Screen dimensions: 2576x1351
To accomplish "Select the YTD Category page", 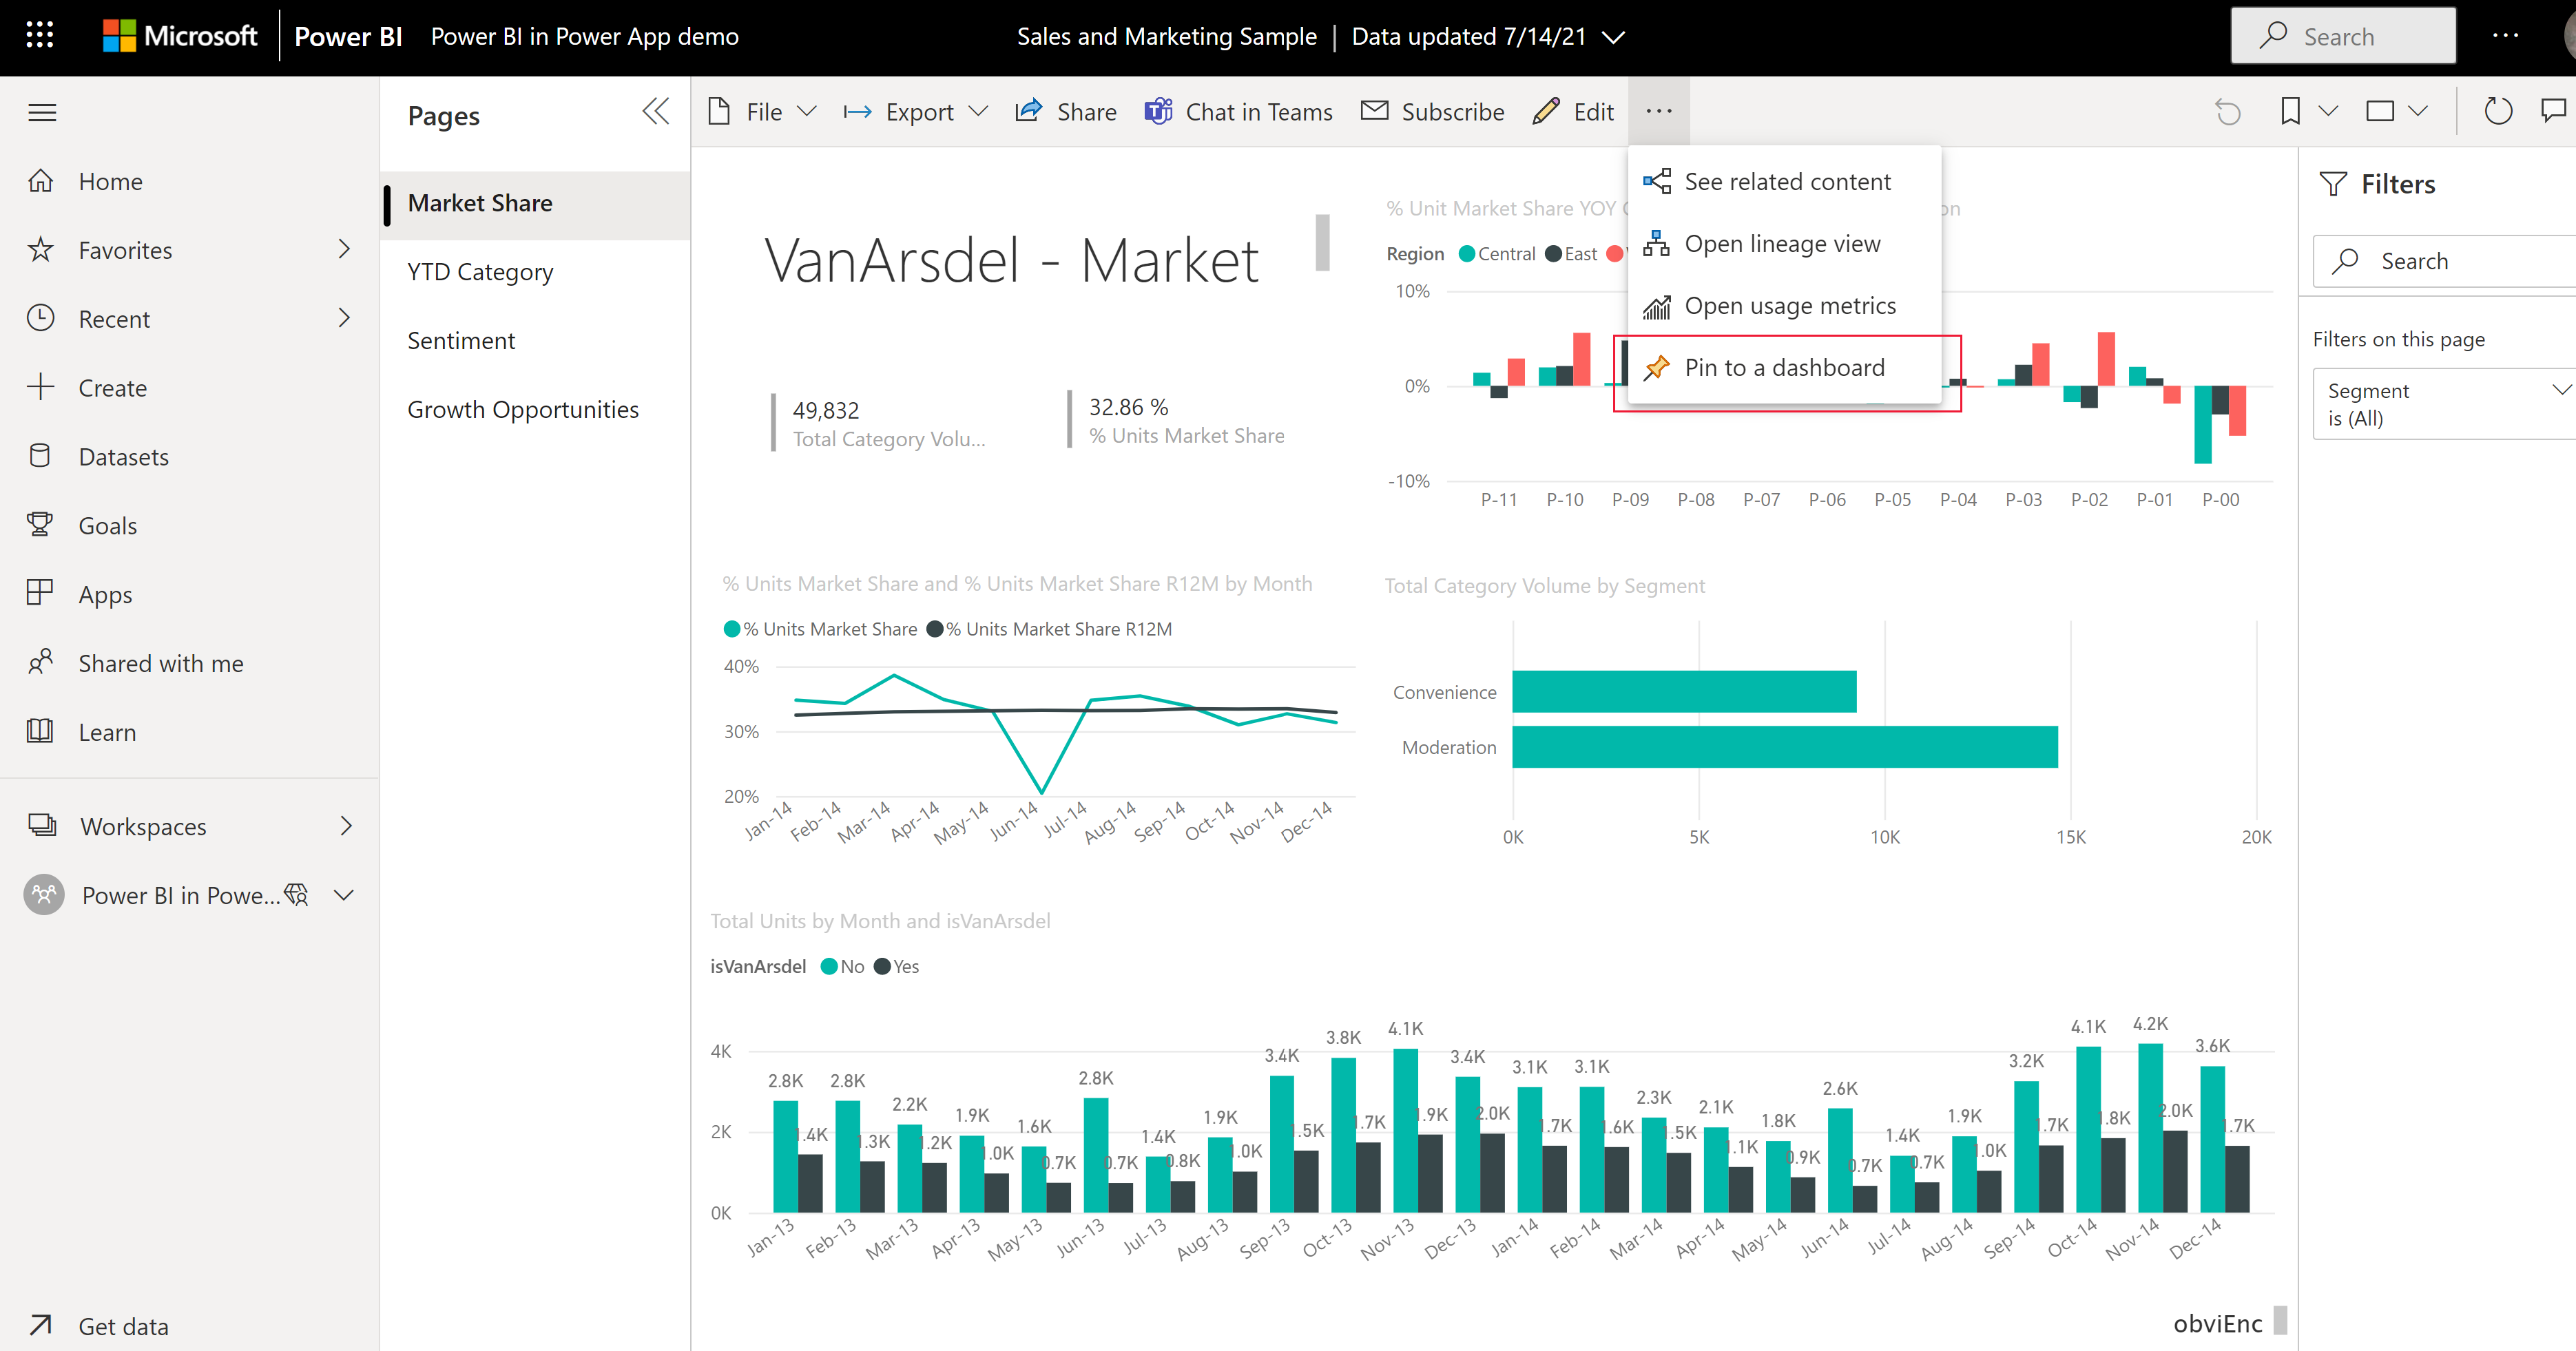I will tap(479, 271).
